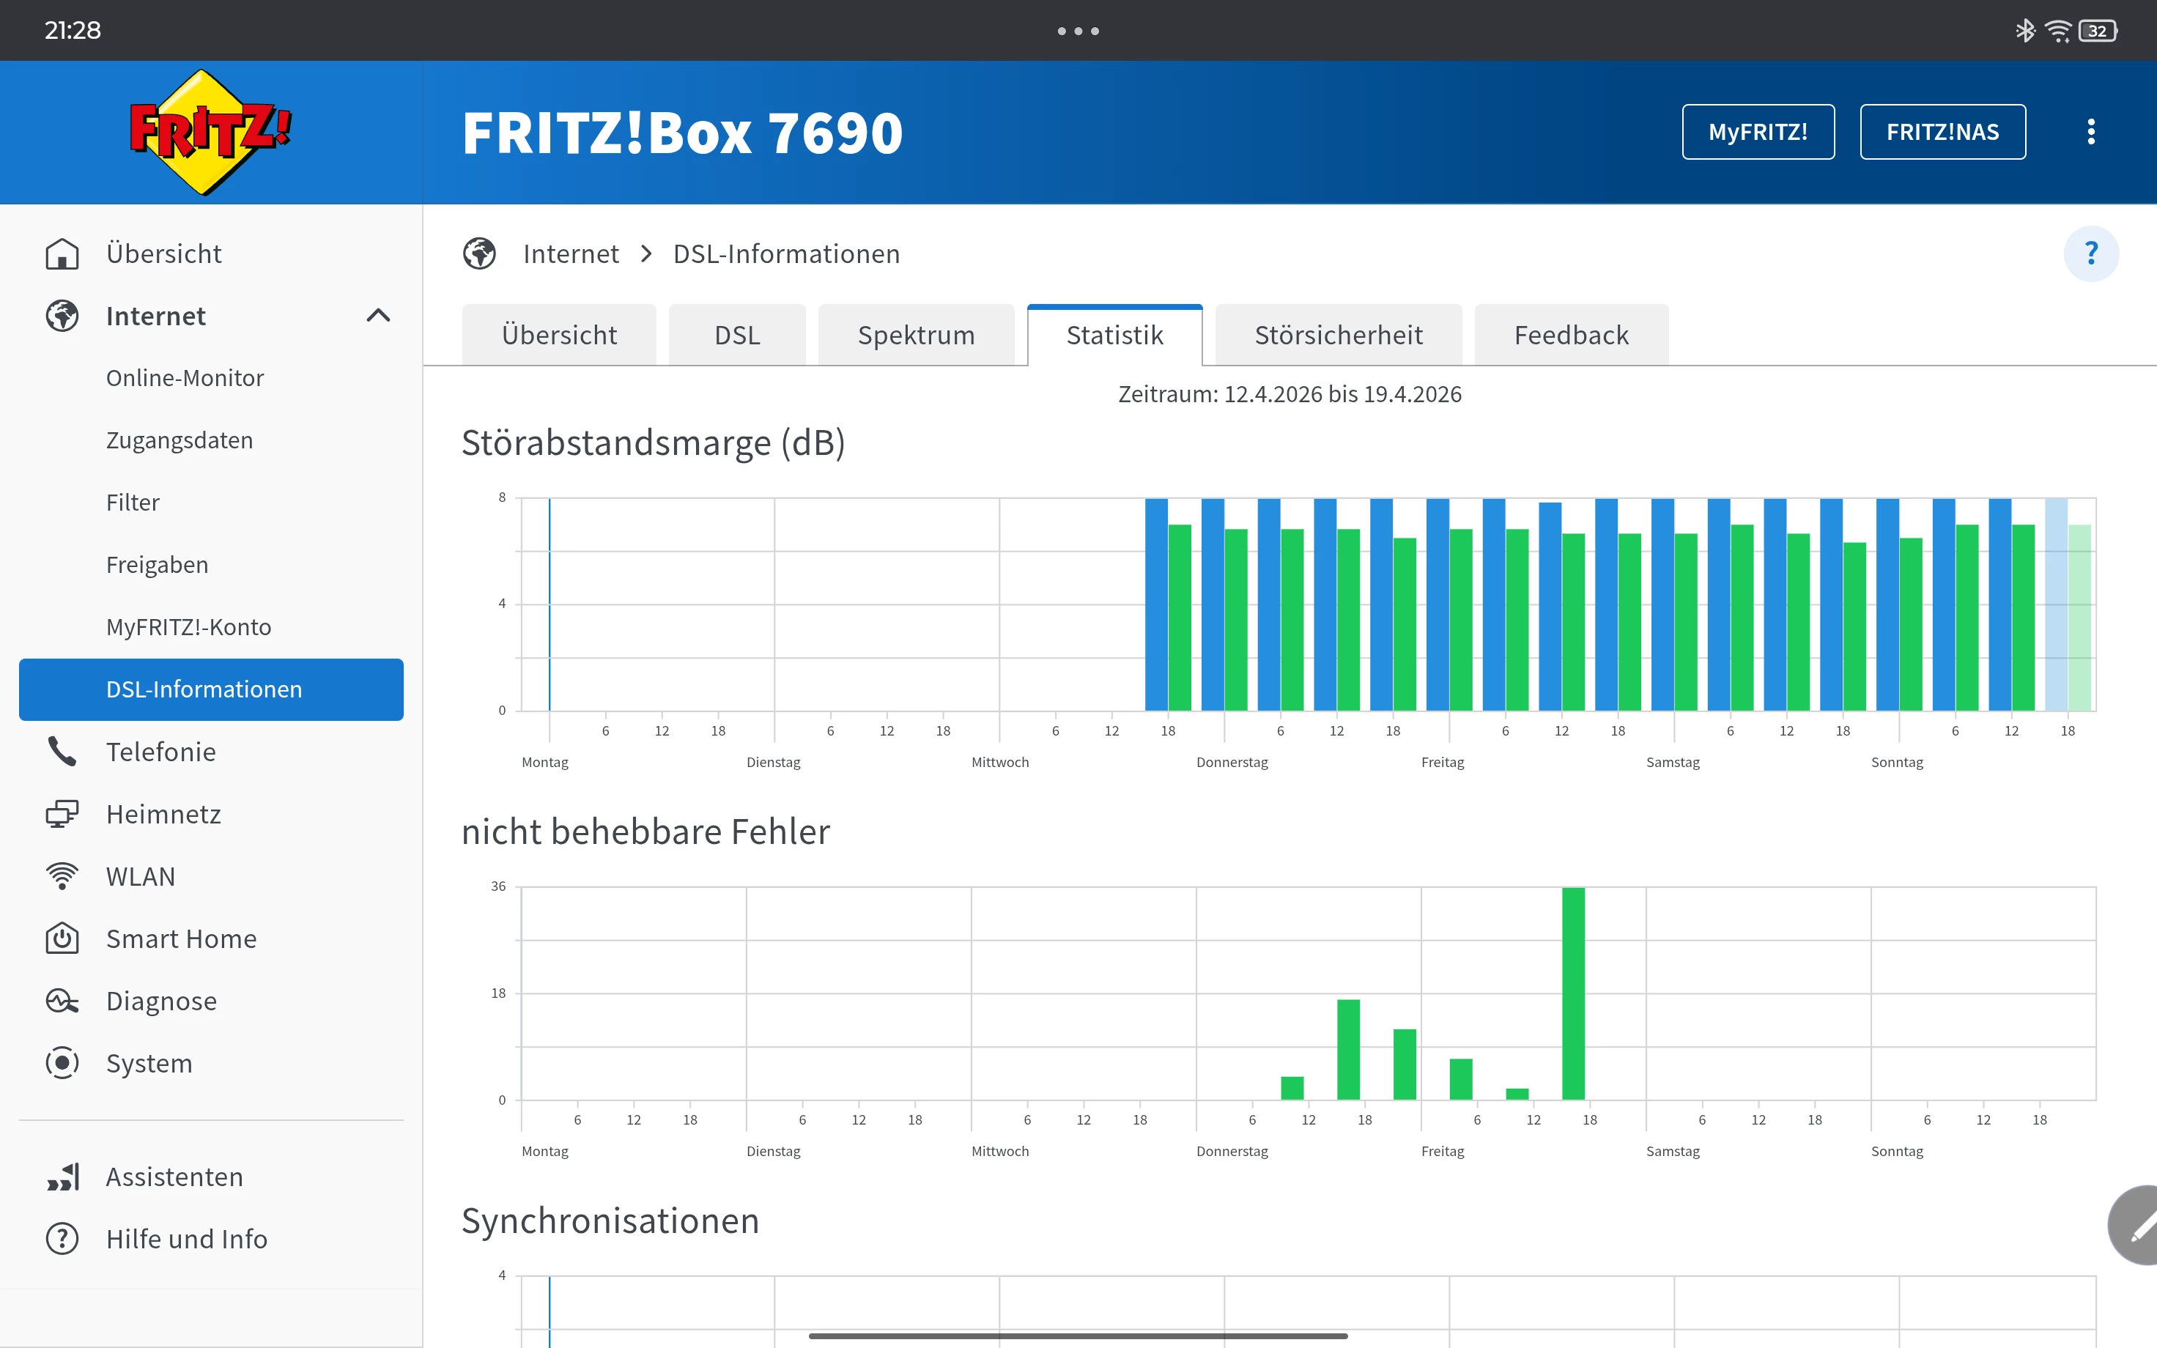Click the WLAN wifi icon in sidebar
This screenshot has height=1348, width=2157.
[x=62, y=876]
